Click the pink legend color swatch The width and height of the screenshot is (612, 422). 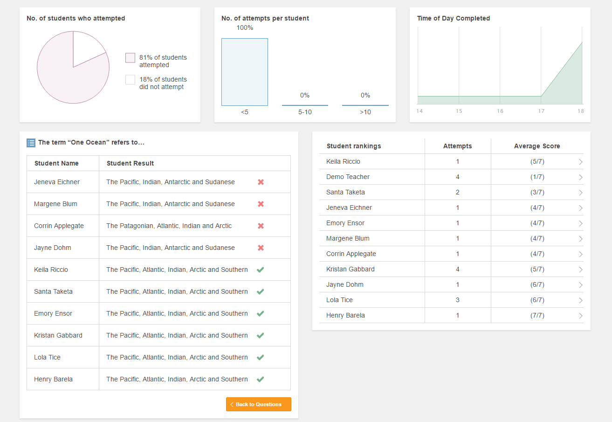[130, 57]
